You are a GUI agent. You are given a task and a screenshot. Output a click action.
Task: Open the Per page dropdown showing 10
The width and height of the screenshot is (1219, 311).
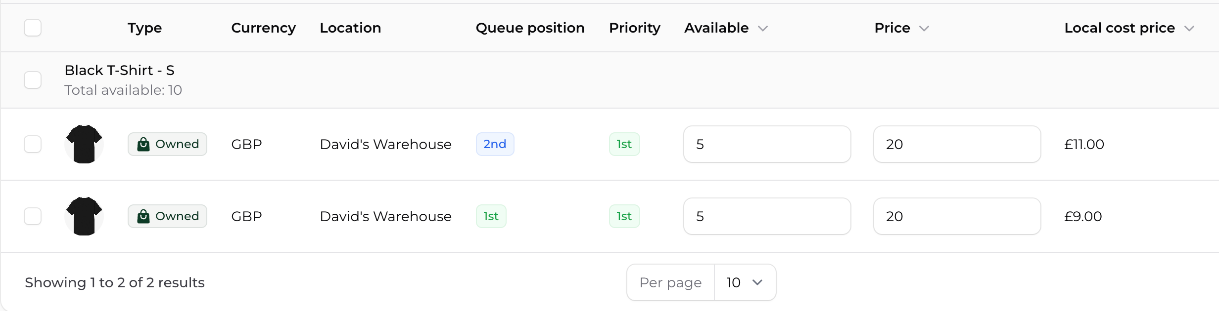(745, 282)
